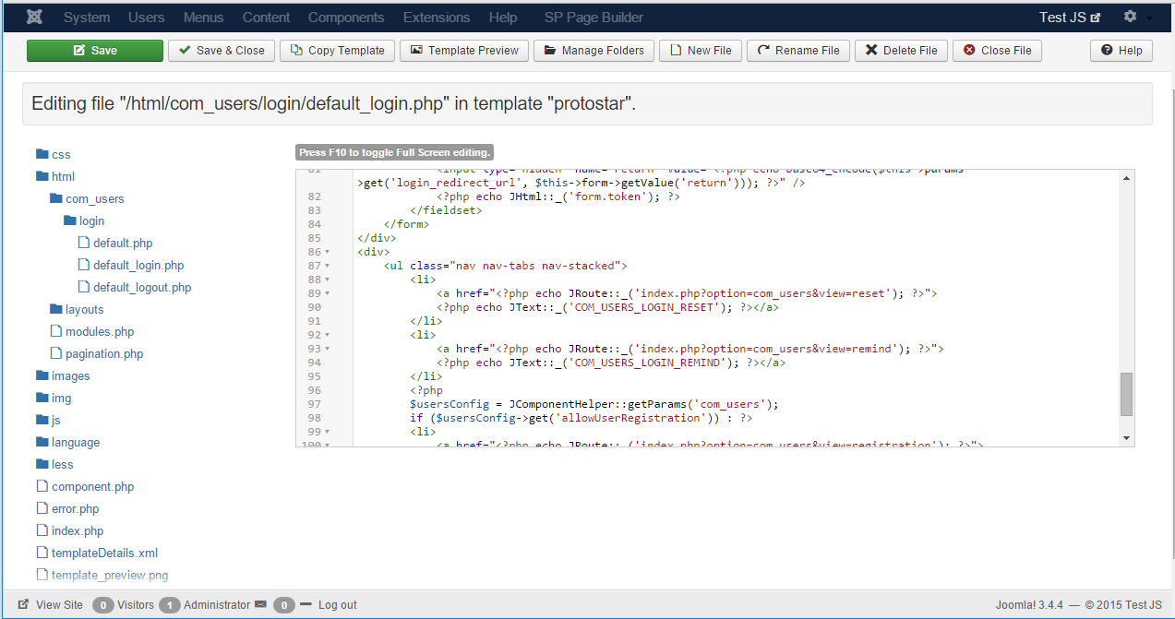1175x619 pixels.
Task: Click the View Site icon
Action: [22, 604]
